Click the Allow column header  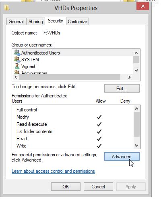(x=101, y=101)
